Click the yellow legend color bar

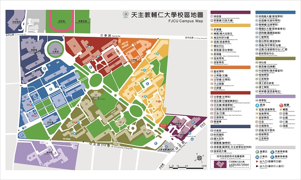(230, 25)
